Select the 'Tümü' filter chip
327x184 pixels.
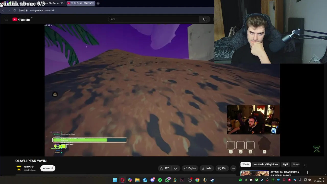pyautogui.click(x=246, y=165)
